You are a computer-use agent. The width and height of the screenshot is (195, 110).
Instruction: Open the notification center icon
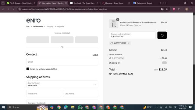190,107
